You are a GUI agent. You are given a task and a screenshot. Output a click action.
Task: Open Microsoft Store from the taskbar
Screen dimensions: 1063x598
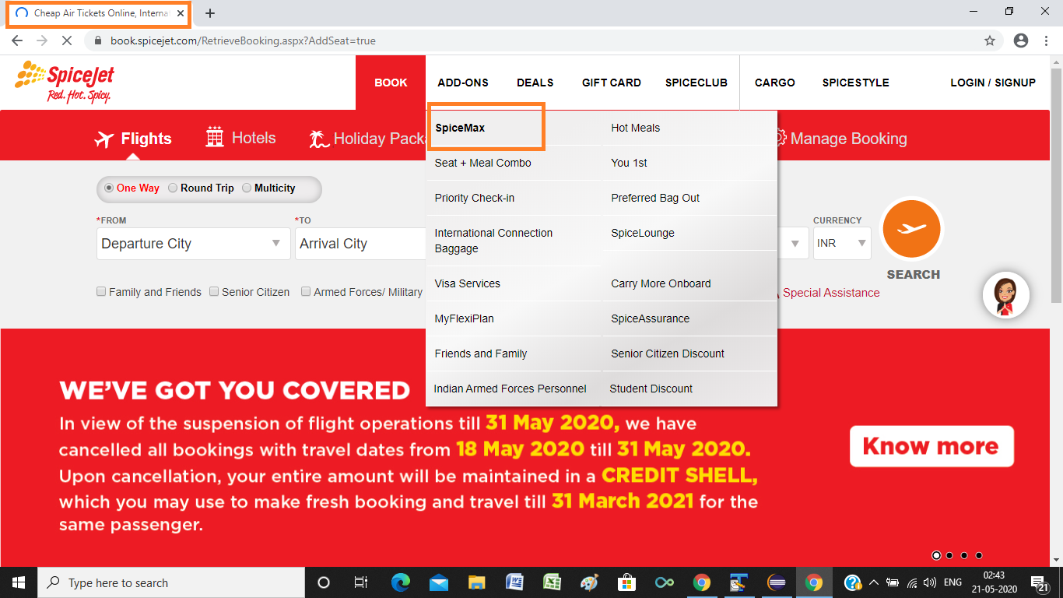[x=626, y=582]
